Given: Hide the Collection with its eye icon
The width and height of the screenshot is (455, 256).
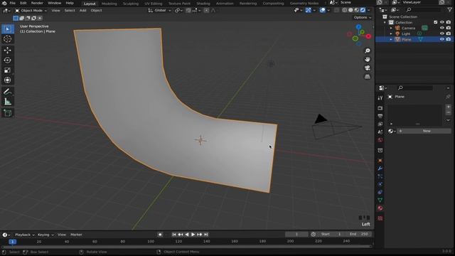Looking at the screenshot, I should pyautogui.click(x=442, y=22).
